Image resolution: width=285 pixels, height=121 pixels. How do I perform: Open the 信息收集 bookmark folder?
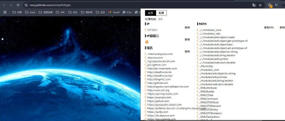coord(46,12)
